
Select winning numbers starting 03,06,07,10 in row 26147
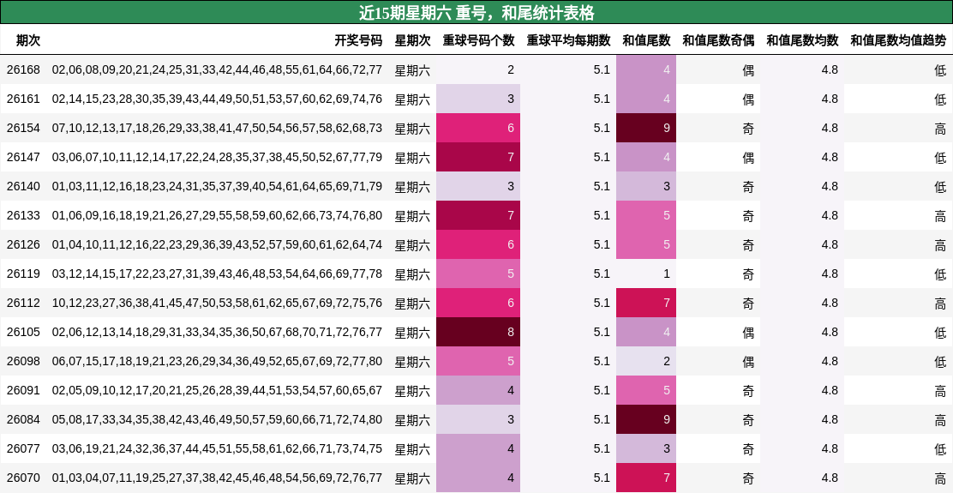click(x=217, y=158)
